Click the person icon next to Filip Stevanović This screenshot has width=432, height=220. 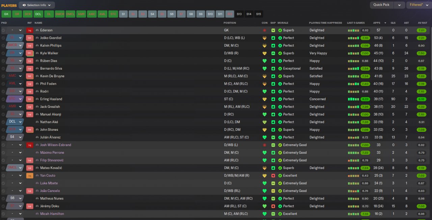pos(37,160)
